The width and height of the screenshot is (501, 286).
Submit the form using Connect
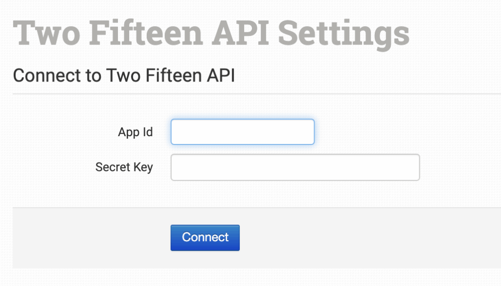pyautogui.click(x=205, y=238)
